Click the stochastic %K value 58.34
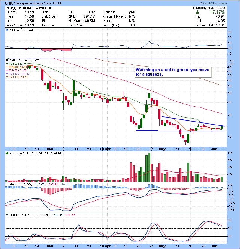The image size is (240, 249). (58, 215)
